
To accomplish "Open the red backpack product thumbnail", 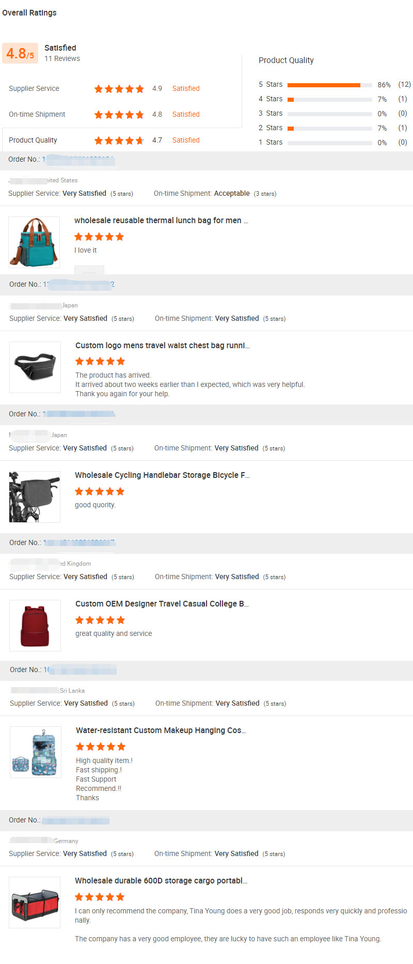I will pyautogui.click(x=35, y=626).
